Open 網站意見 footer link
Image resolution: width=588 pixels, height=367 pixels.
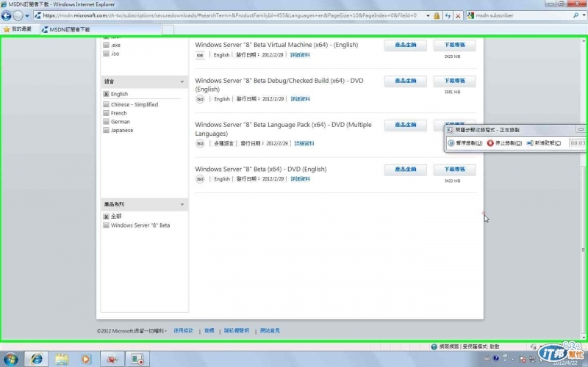point(270,331)
